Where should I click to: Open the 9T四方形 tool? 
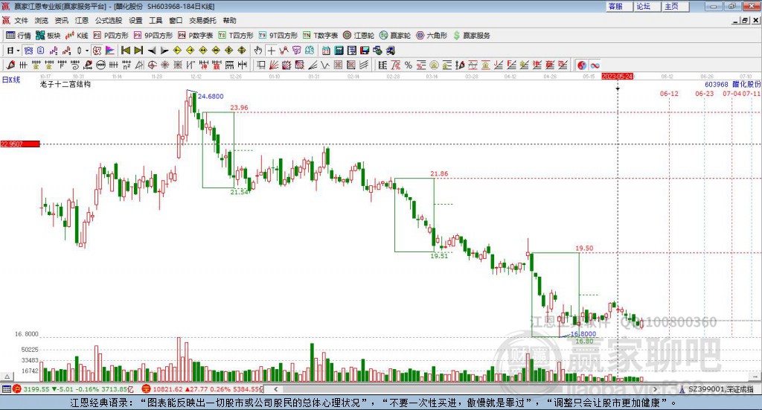278,36
